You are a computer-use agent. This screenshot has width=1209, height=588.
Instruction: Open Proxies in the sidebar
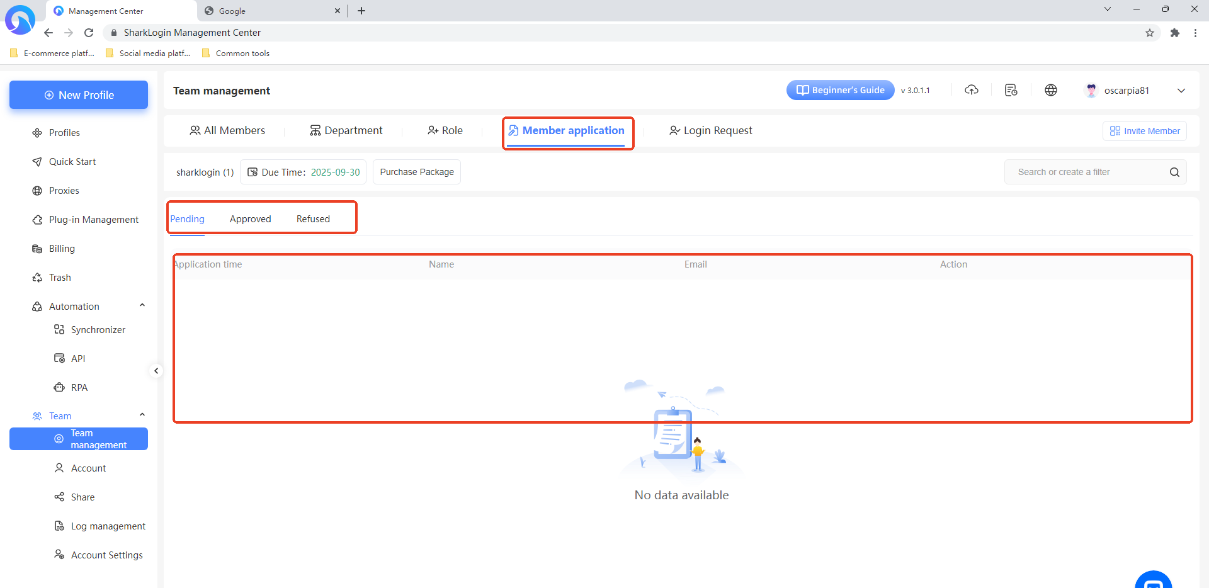click(x=64, y=191)
